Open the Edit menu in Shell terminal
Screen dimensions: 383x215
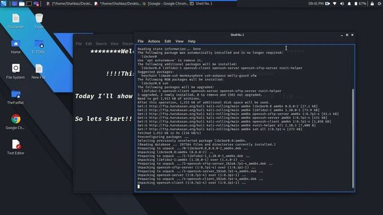click(x=168, y=41)
